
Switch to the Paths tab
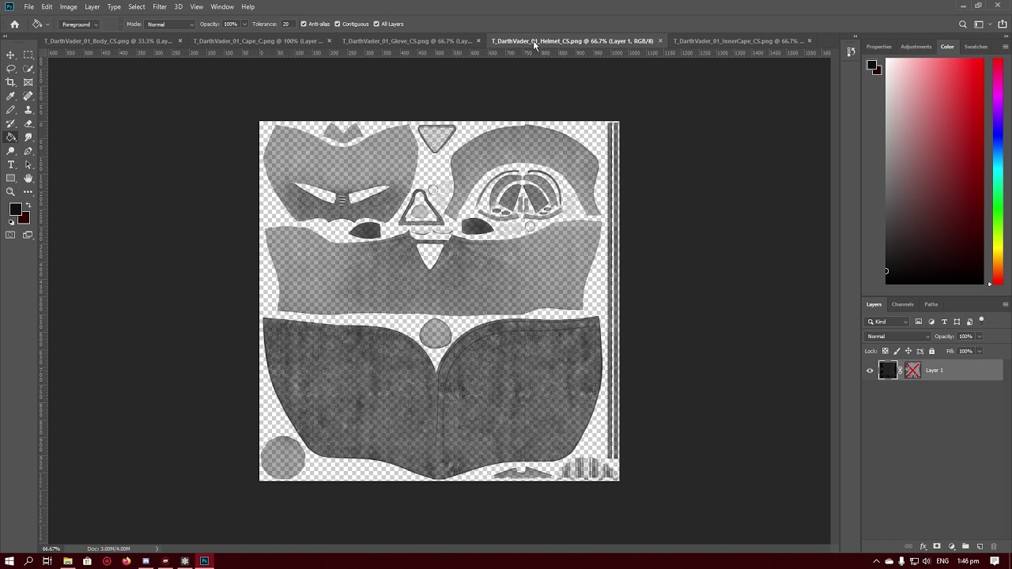(931, 304)
